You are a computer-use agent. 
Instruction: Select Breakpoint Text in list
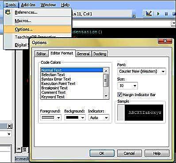72,88
